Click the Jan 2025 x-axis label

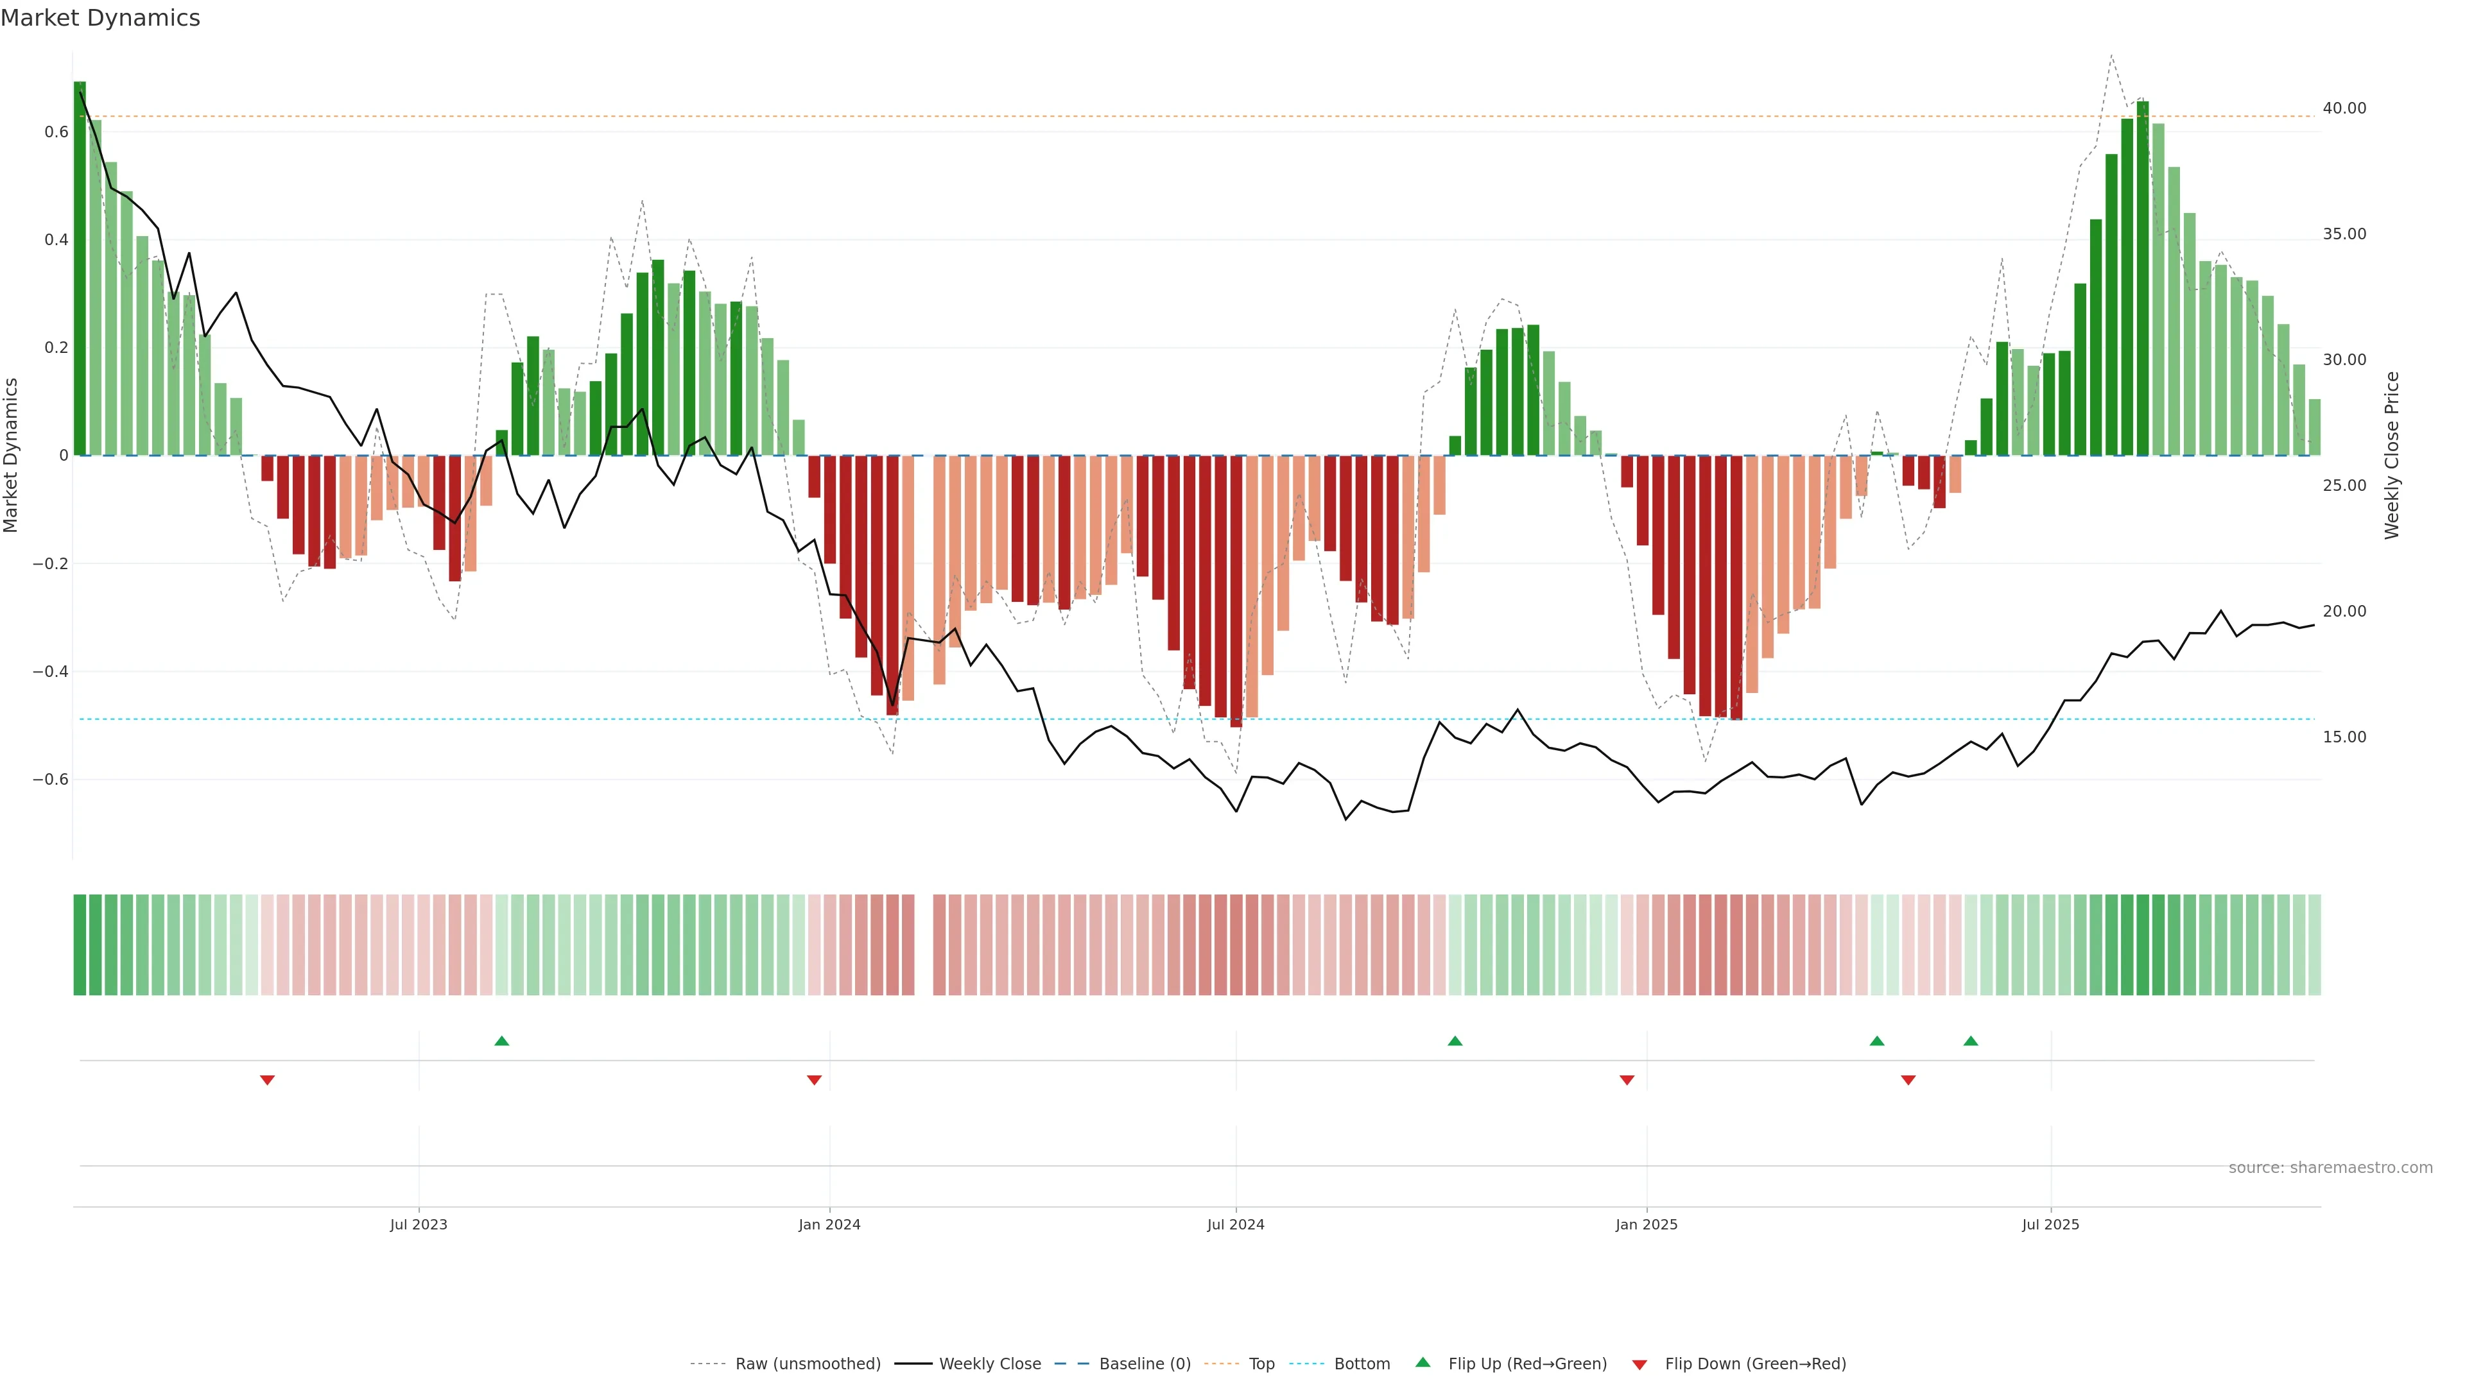coord(1646,1224)
